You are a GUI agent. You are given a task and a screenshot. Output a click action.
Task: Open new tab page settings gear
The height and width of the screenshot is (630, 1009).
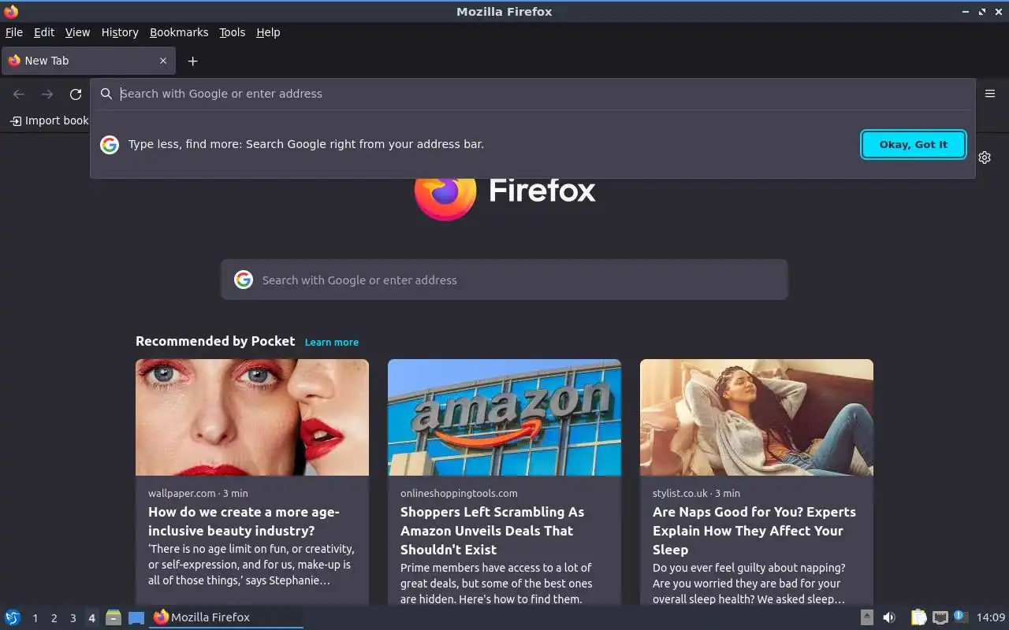(985, 157)
